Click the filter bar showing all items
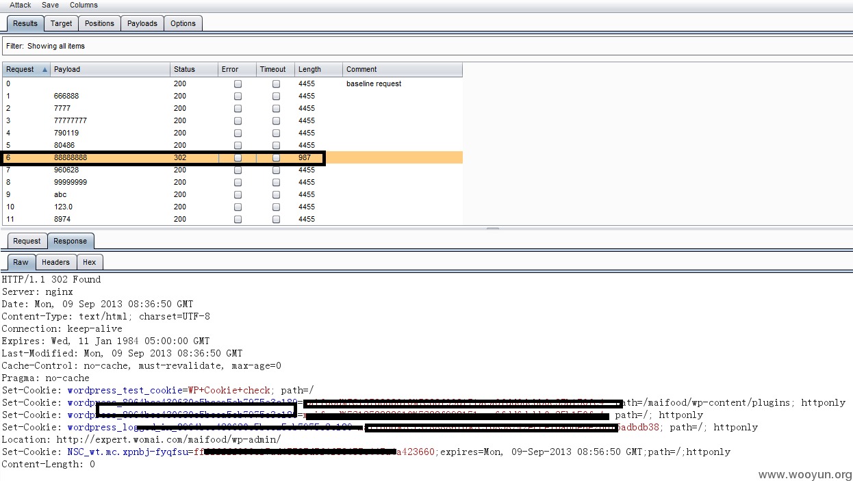This screenshot has height=481, width=853. click(x=426, y=46)
